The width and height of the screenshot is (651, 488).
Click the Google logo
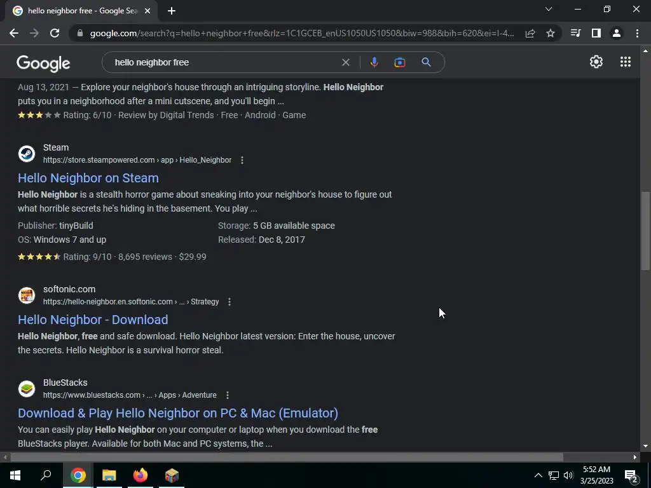coord(43,63)
